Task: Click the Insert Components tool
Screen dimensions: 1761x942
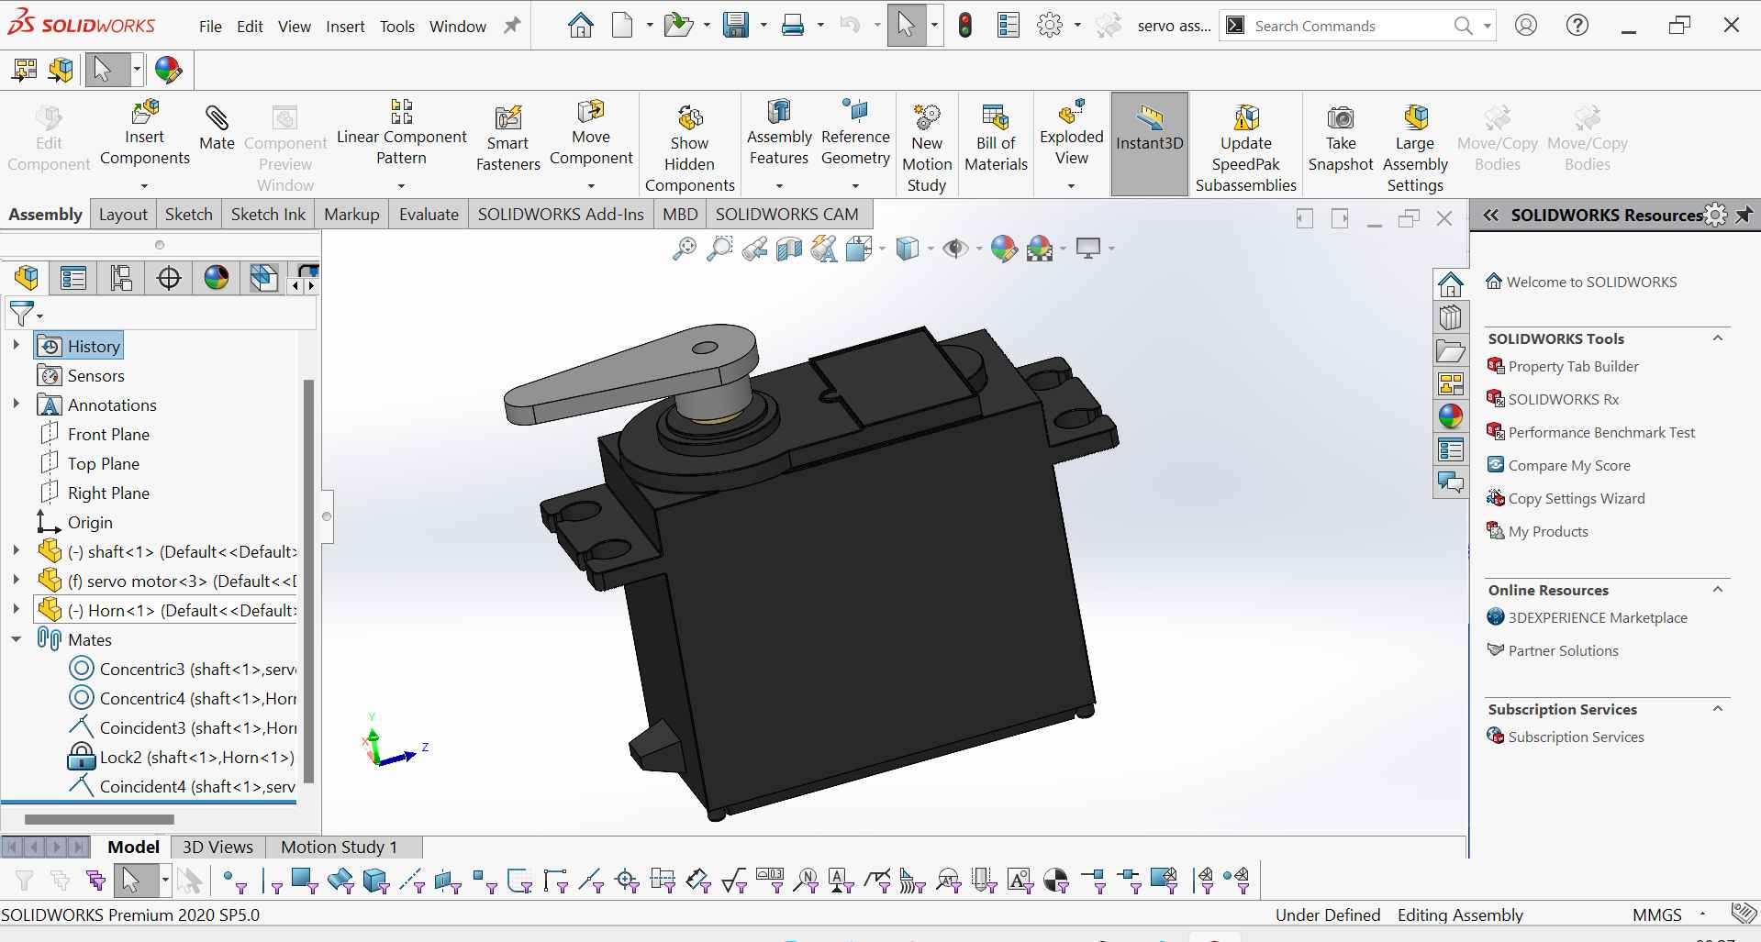Action: click(x=145, y=135)
